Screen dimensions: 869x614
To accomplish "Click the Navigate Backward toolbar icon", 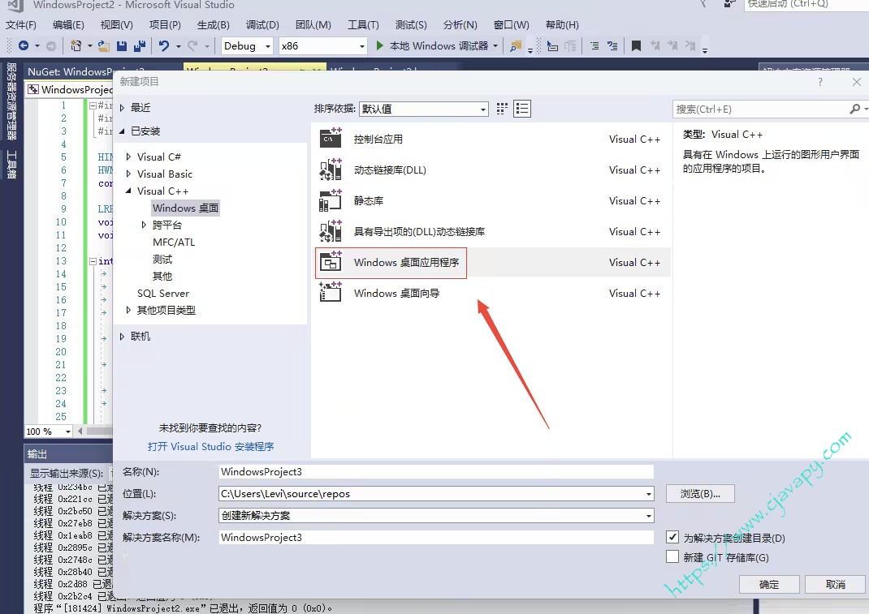I will point(24,46).
